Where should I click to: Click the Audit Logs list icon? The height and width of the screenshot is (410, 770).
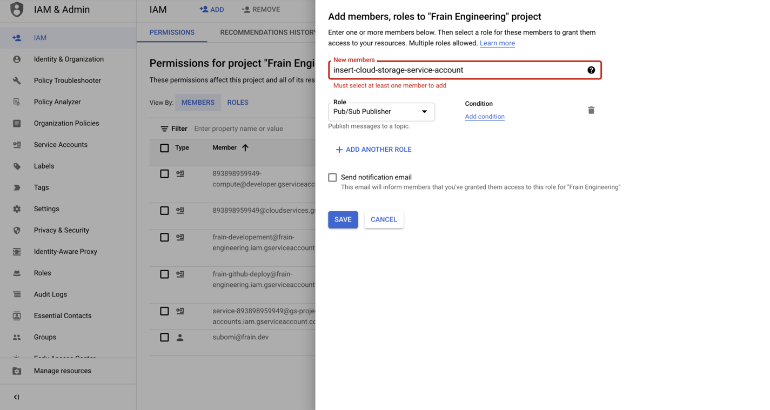pyautogui.click(x=17, y=294)
